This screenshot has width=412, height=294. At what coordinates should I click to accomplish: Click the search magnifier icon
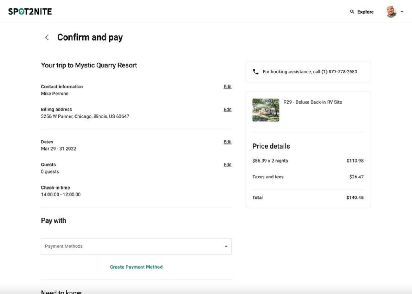point(352,12)
